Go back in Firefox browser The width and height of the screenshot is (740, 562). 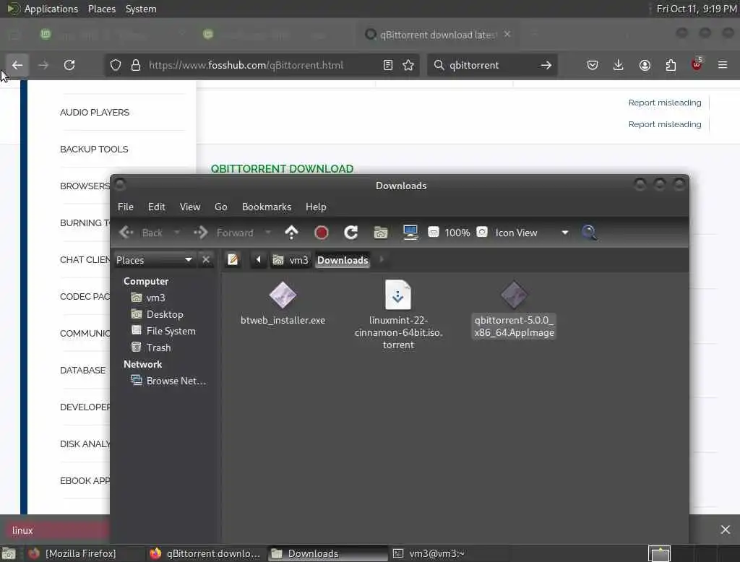pyautogui.click(x=17, y=65)
